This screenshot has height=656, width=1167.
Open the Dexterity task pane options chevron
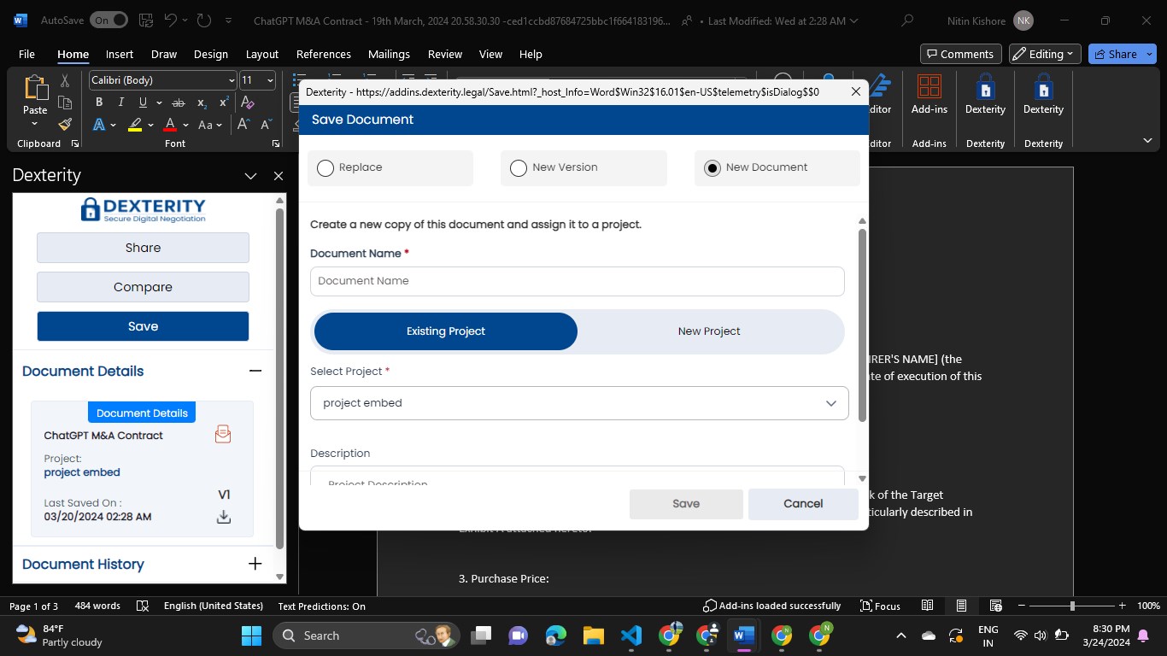pyautogui.click(x=250, y=176)
